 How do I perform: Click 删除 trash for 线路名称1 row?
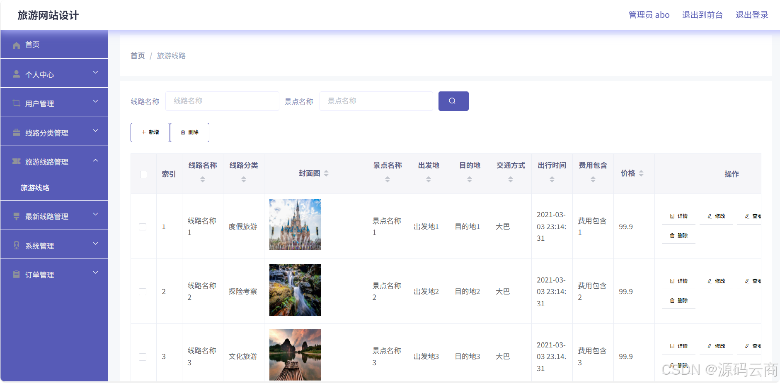(x=678, y=236)
